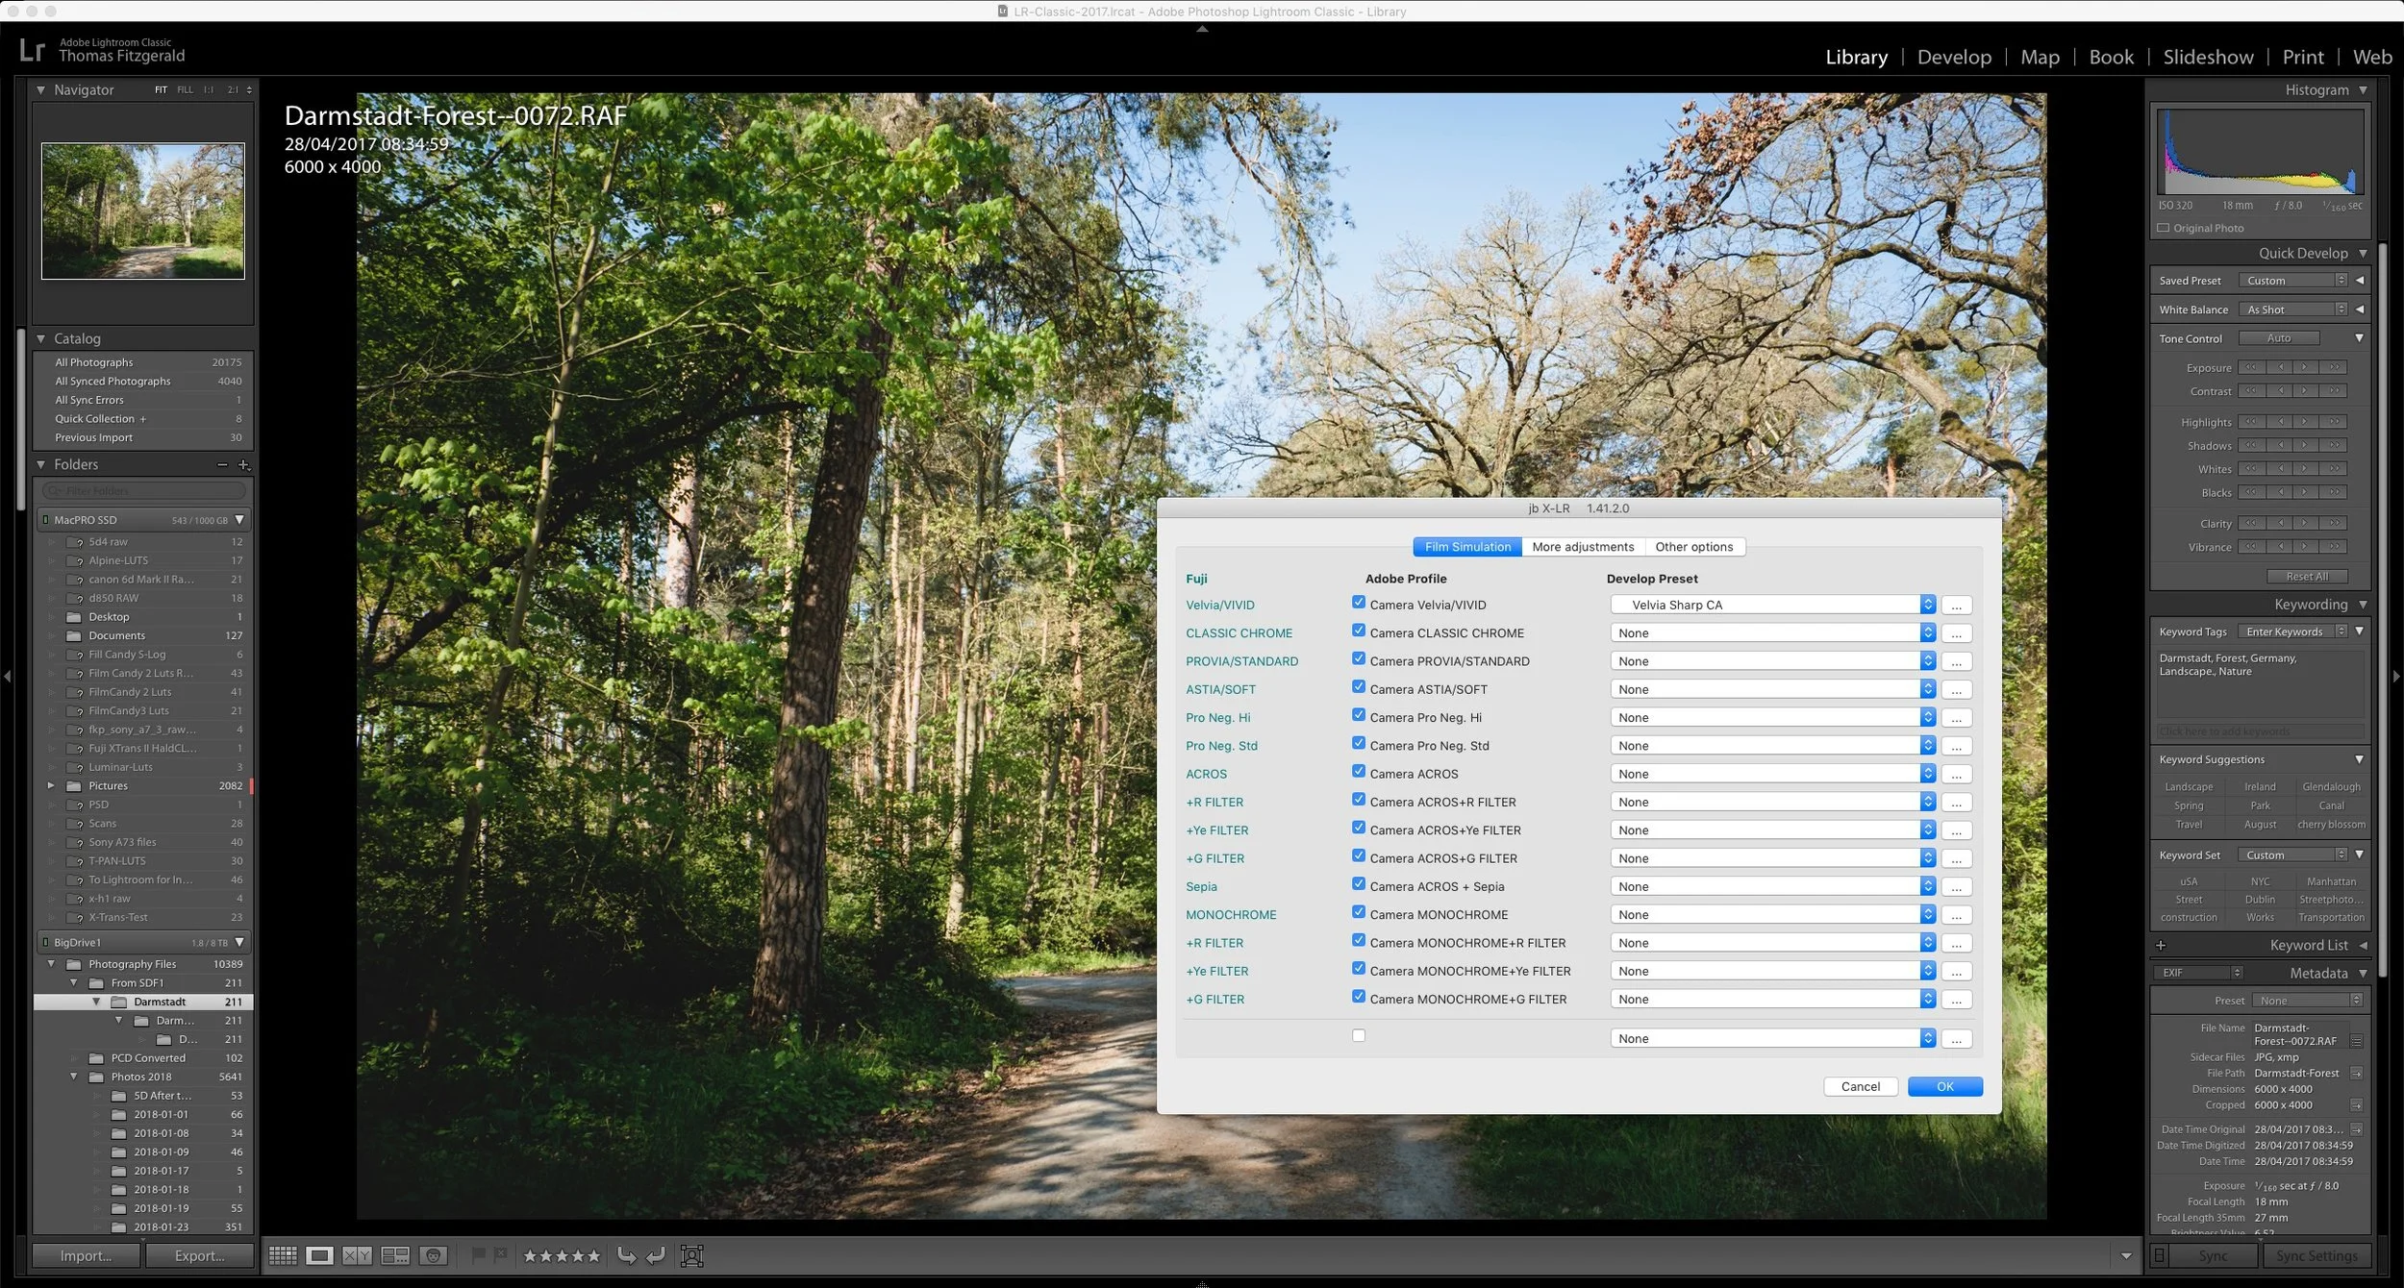This screenshot has height=1288, width=2404.
Task: Uncheck Camera ACROS+R FILTER checkbox
Action: pyautogui.click(x=1359, y=800)
